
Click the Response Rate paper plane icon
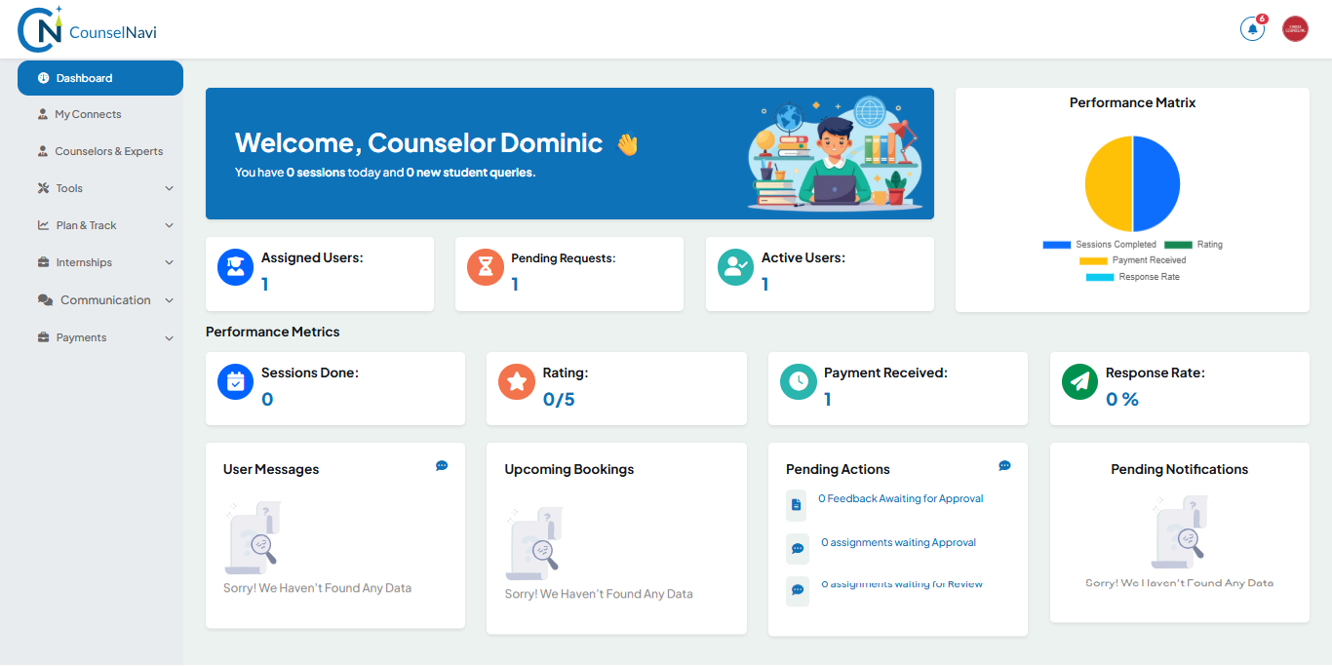pyautogui.click(x=1079, y=381)
